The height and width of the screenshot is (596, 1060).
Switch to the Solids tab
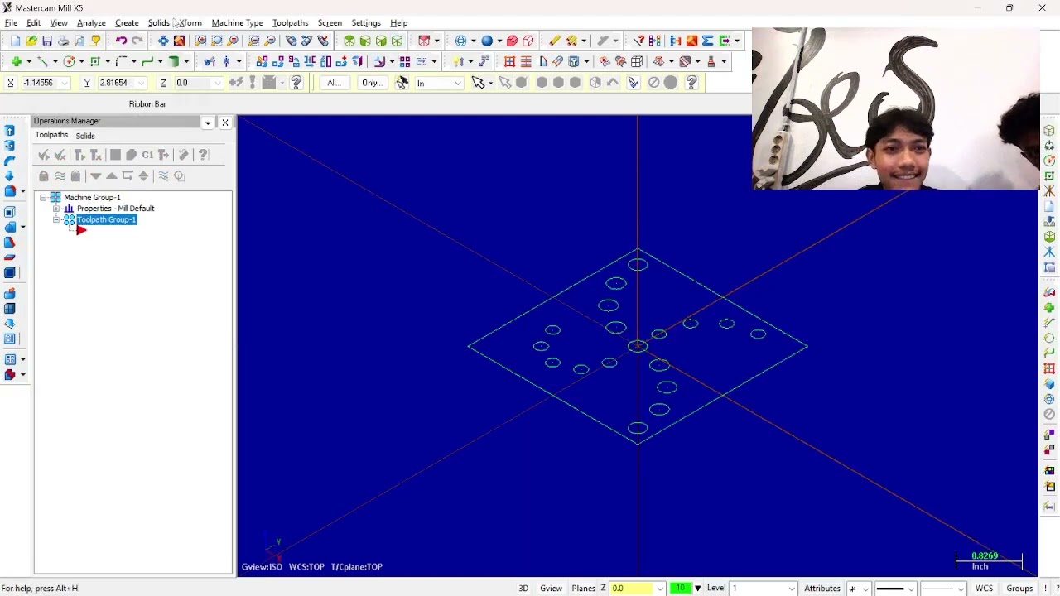point(85,136)
